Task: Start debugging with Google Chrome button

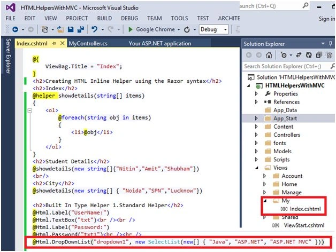Action: [x=154, y=29]
